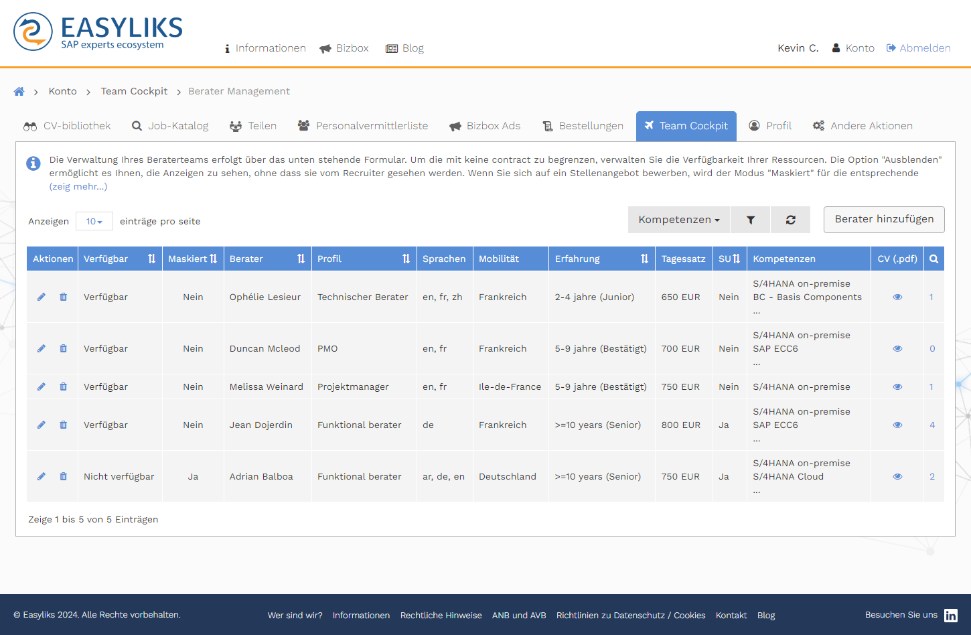View Ophélie Lesieur's CV pdf eye icon
971x635 pixels.
pyautogui.click(x=897, y=297)
